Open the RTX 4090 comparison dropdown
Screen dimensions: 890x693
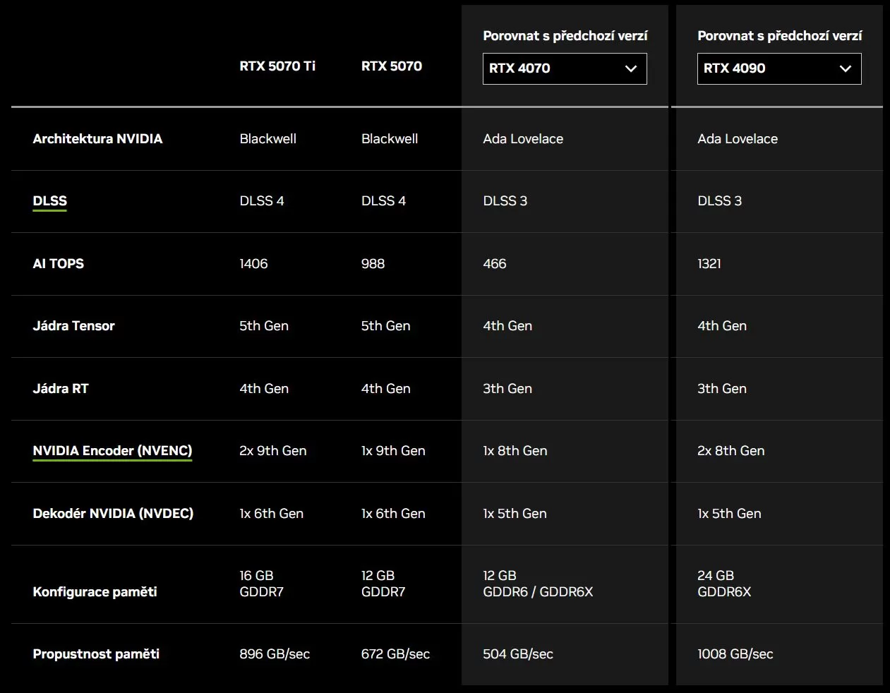779,68
